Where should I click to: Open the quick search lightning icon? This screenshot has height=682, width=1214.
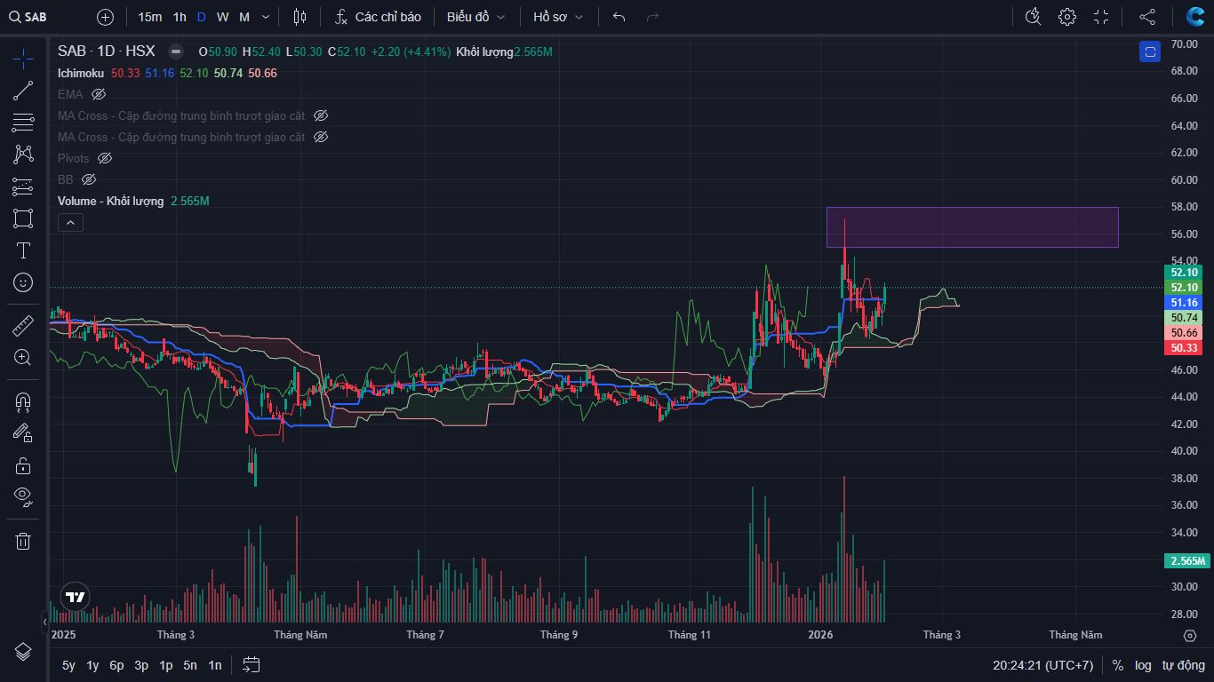click(x=1033, y=17)
